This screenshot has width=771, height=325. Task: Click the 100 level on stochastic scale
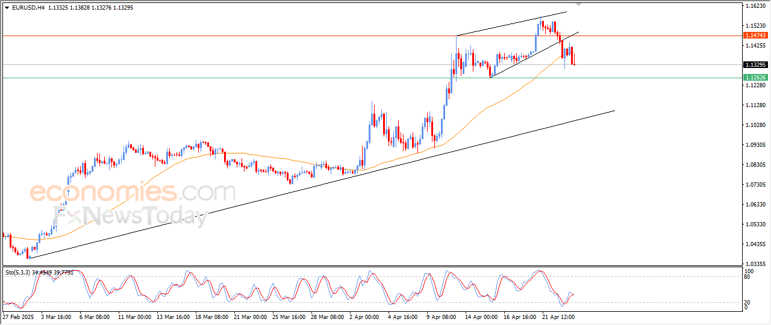(x=749, y=271)
